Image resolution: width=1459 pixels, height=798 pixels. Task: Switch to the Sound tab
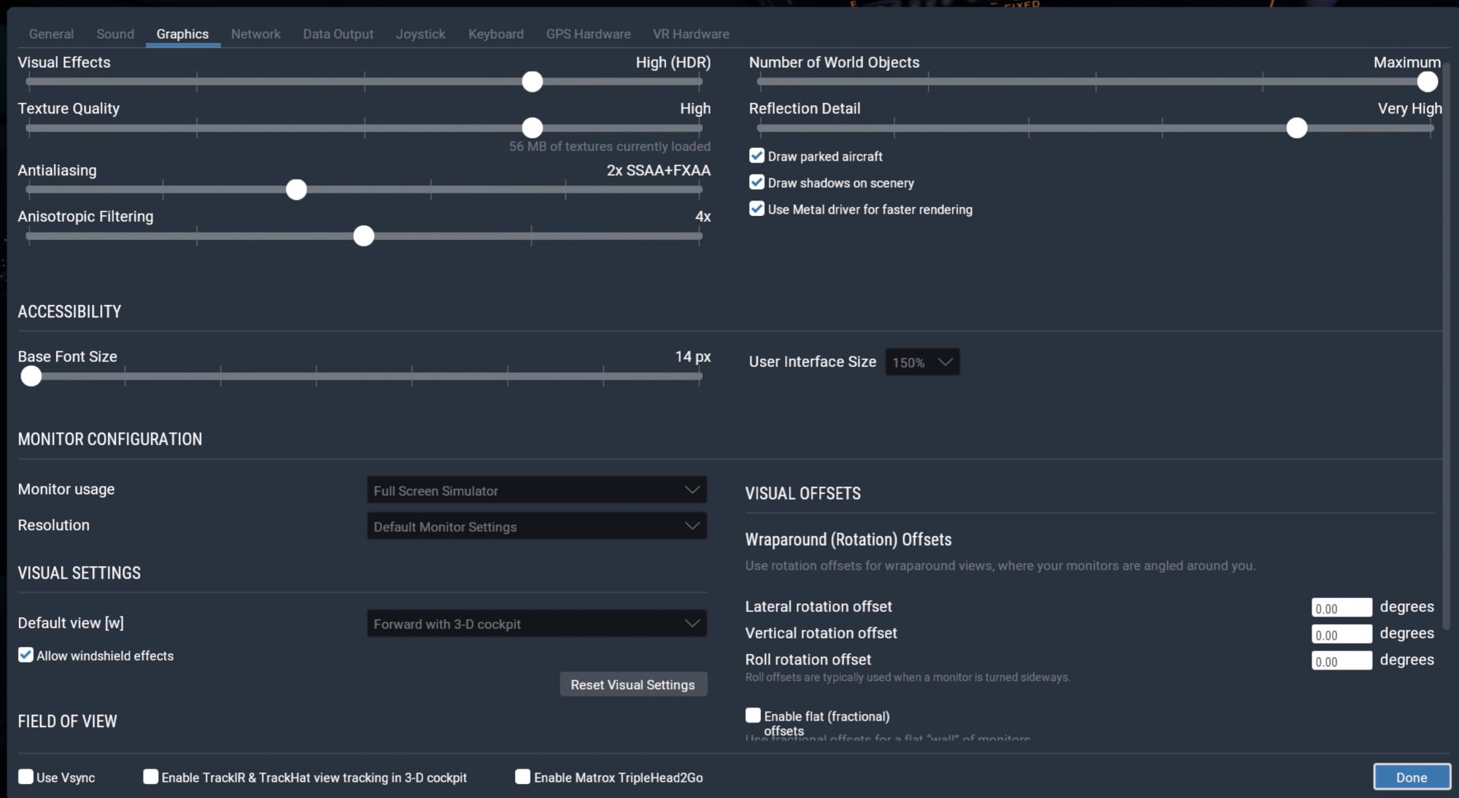click(x=115, y=34)
